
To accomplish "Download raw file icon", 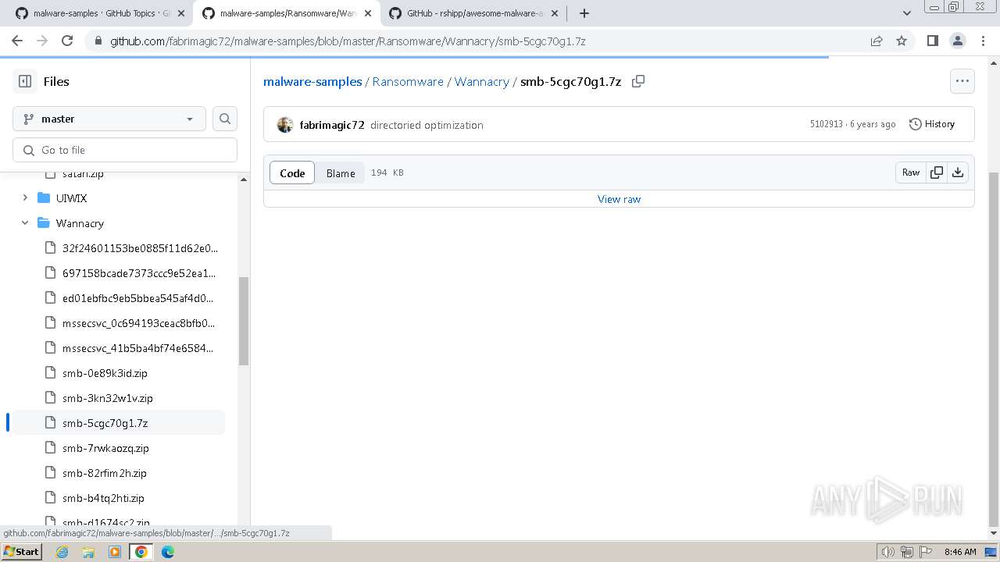I will [x=958, y=173].
